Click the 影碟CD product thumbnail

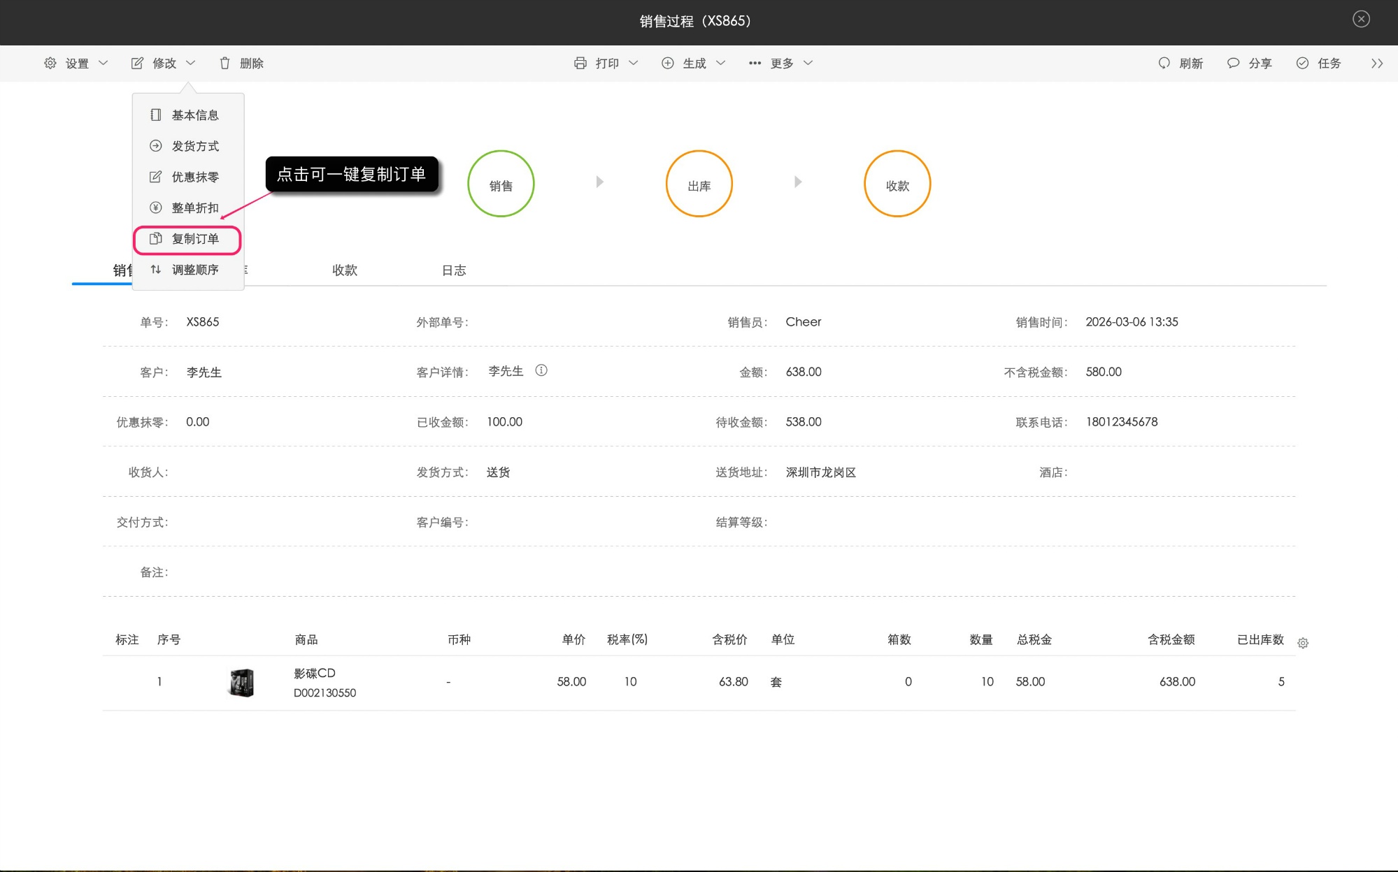point(242,682)
